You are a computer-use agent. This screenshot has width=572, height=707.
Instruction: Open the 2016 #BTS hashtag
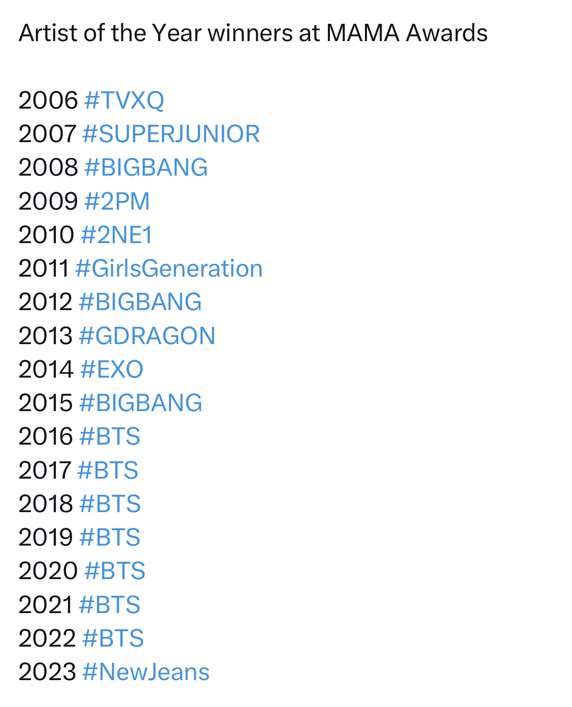(110, 436)
